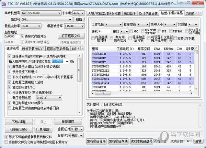The image size is (206, 148).
Task: Click 下载/编程 button
Action: coord(19,122)
